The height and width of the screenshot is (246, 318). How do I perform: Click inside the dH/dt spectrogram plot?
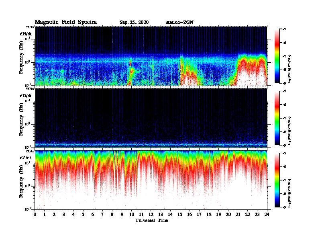pos(151,56)
